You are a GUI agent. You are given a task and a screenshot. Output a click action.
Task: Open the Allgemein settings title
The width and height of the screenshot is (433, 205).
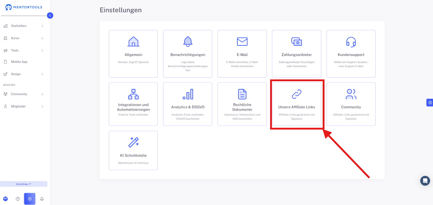pos(133,55)
